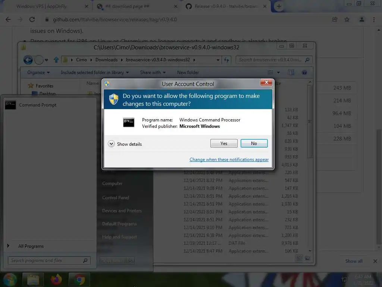Open the Organize dropdown in Explorer
Image resolution: width=382 pixels, height=287 pixels.
38,72
